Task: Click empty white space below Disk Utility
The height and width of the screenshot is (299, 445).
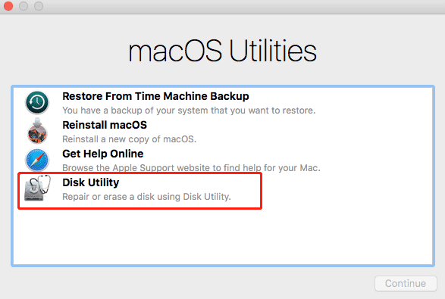Action: [223, 237]
